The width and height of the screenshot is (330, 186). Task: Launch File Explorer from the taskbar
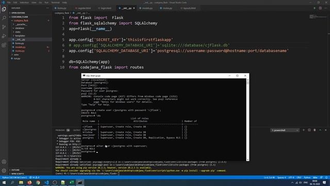[21, 182]
